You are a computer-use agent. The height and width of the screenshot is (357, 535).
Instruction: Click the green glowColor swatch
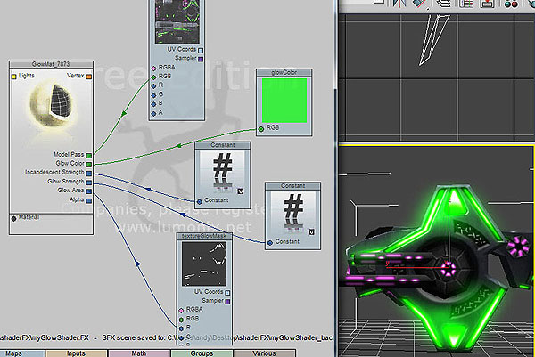(x=282, y=99)
